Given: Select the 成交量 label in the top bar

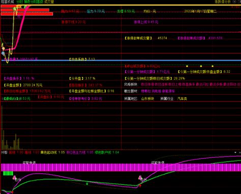Looking at the screenshot, I should pyautogui.click(x=49, y=2).
